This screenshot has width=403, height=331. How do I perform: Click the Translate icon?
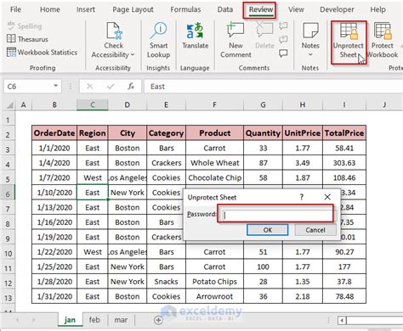pyautogui.click(x=195, y=31)
